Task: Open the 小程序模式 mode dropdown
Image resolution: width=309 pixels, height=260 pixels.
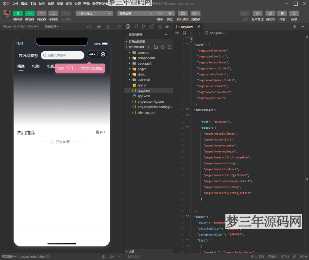Action: 94,14
